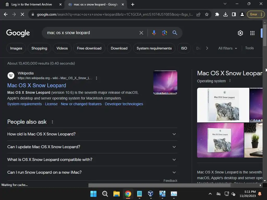Open the Windows Start menu
This screenshot has width=267, height=200.
click(x=93, y=194)
